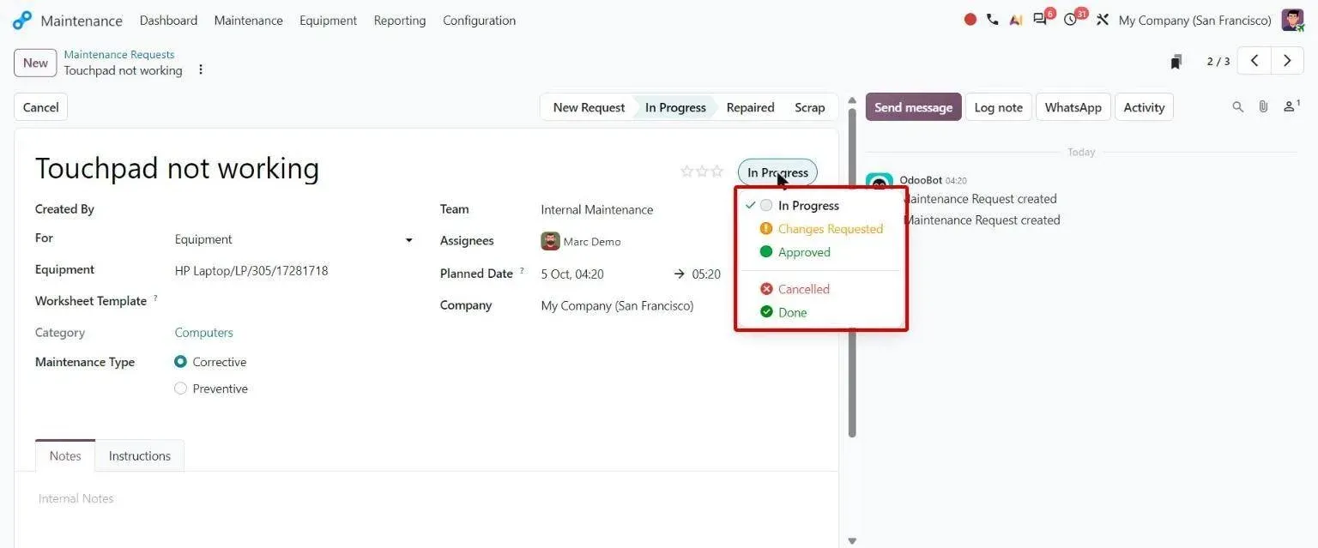Viewport: 1318px width, 548px height.
Task: Click the Cancel button
Action: 40,107
